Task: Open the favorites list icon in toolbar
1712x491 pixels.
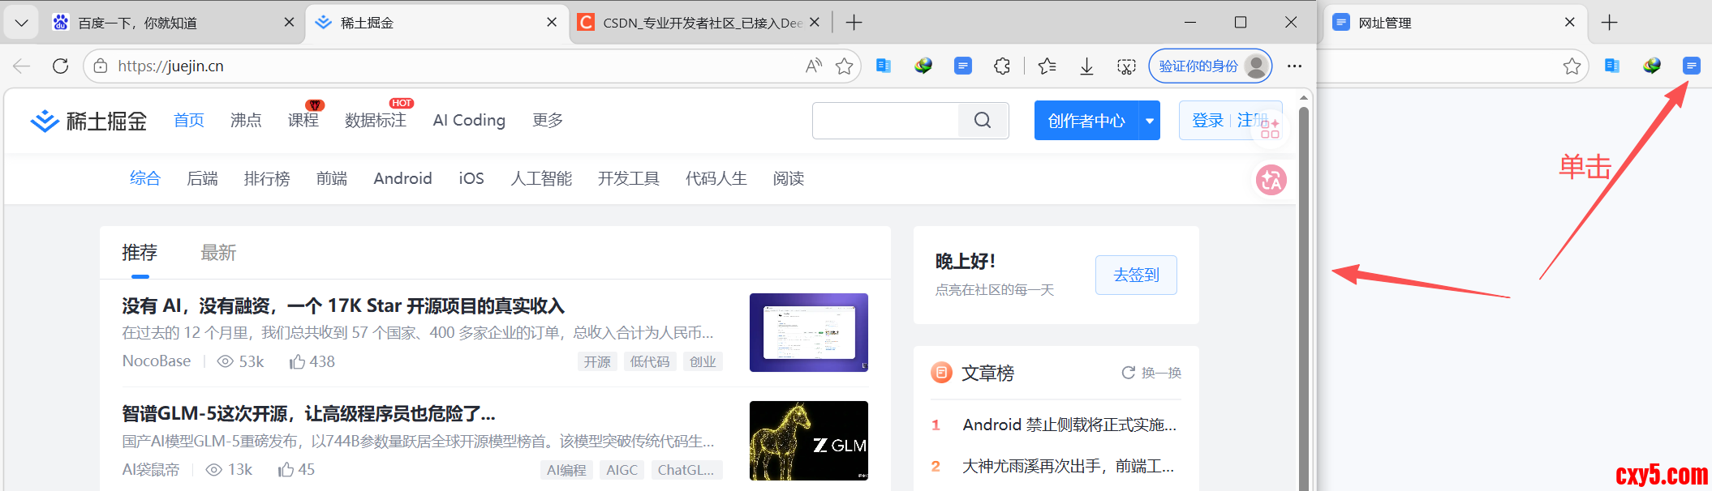Action: (1047, 66)
